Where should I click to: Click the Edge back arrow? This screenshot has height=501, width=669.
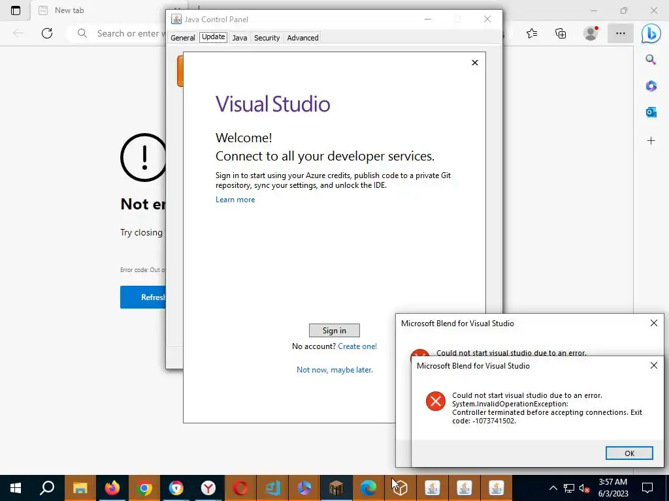tap(18, 33)
